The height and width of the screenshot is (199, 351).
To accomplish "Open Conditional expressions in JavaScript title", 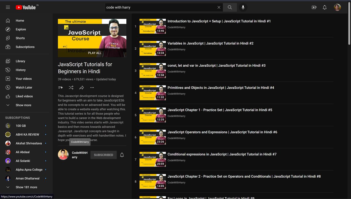I will click(x=222, y=154).
